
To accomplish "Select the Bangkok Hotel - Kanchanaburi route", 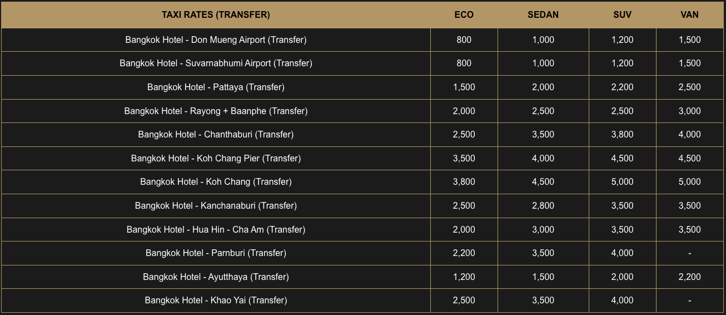I will point(216,206).
